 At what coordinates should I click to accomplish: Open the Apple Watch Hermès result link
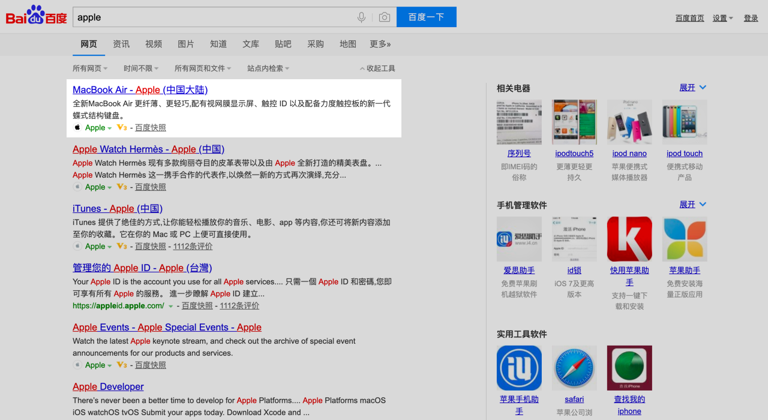coord(149,149)
